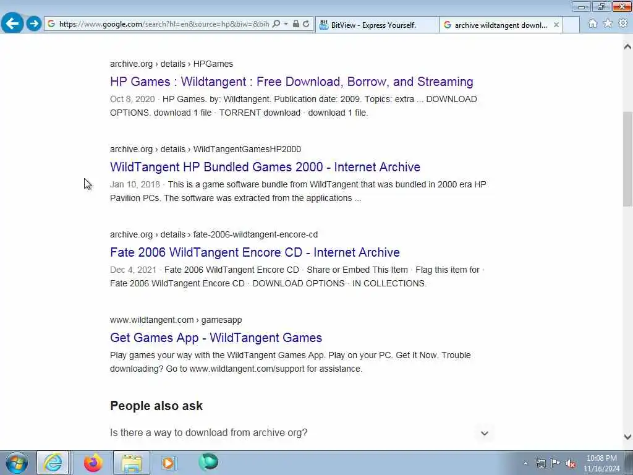Open Windows Media Player taskbar icon
Viewport: 633px width, 475px height.
click(169, 463)
